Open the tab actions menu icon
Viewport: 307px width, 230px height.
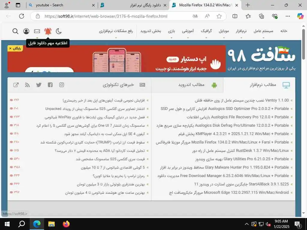click(x=18, y=5)
